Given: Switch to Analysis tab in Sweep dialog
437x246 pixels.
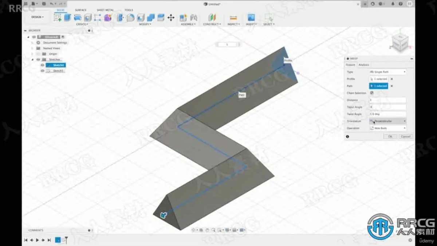Looking at the screenshot, I should (x=363, y=65).
